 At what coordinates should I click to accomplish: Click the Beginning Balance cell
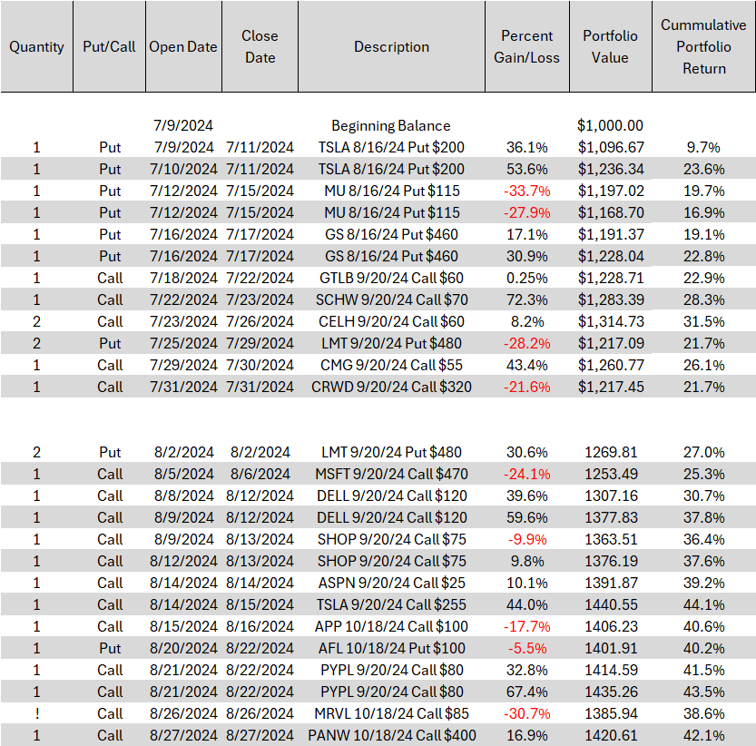[x=391, y=126]
